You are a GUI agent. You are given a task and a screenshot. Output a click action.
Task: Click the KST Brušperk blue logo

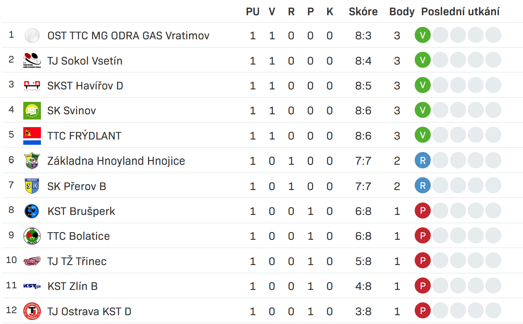pos(32,211)
